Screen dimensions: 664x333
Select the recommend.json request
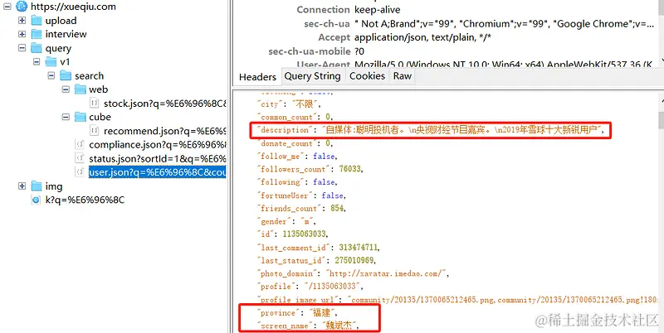[165, 131]
